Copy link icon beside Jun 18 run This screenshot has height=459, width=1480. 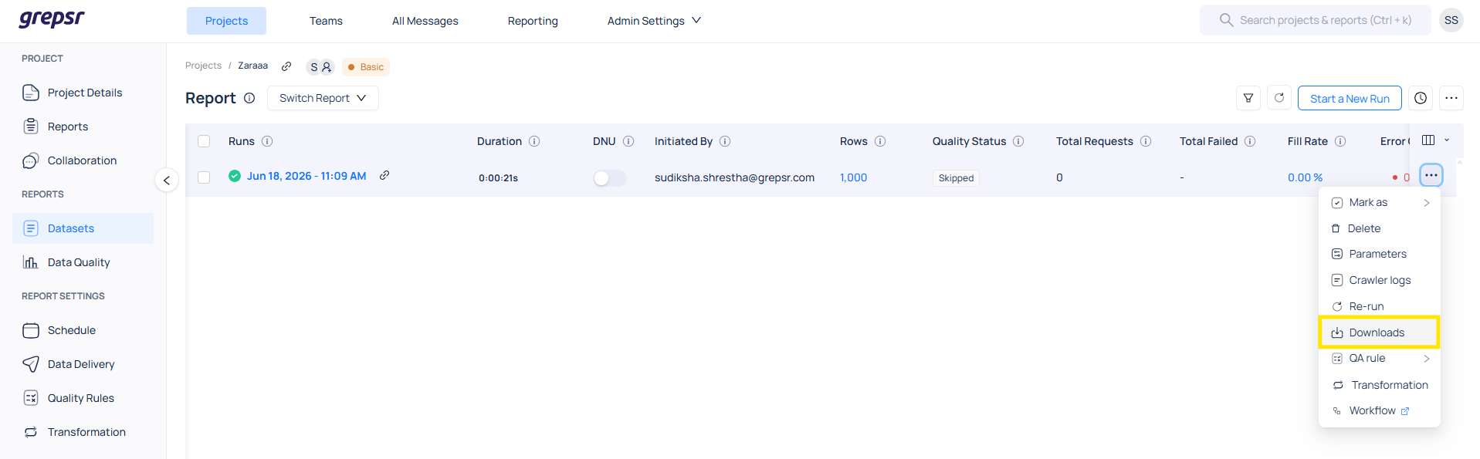pos(384,176)
